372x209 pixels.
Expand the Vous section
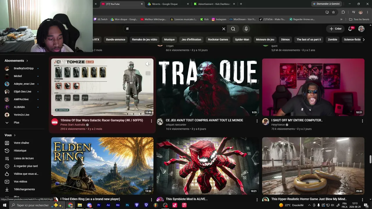pyautogui.click(x=10, y=135)
